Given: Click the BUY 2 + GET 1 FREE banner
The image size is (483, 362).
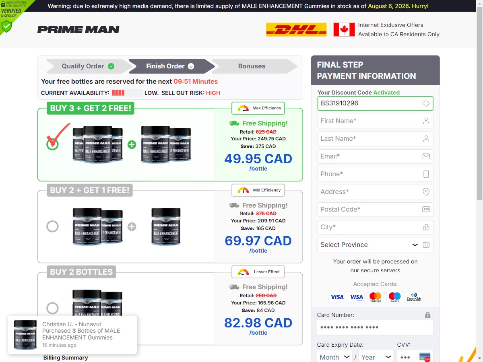Looking at the screenshot, I should (90, 190).
